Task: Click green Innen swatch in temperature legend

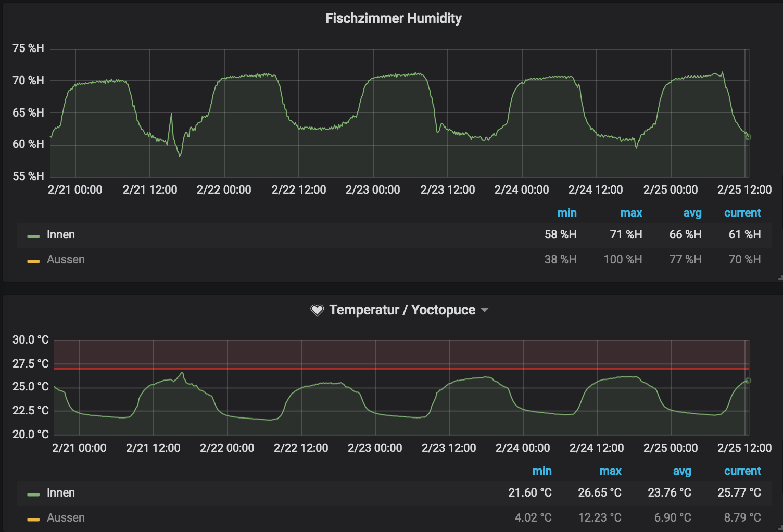Action: [33, 494]
